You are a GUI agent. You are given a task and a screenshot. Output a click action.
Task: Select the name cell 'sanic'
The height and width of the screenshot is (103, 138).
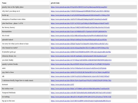coord(26,68)
